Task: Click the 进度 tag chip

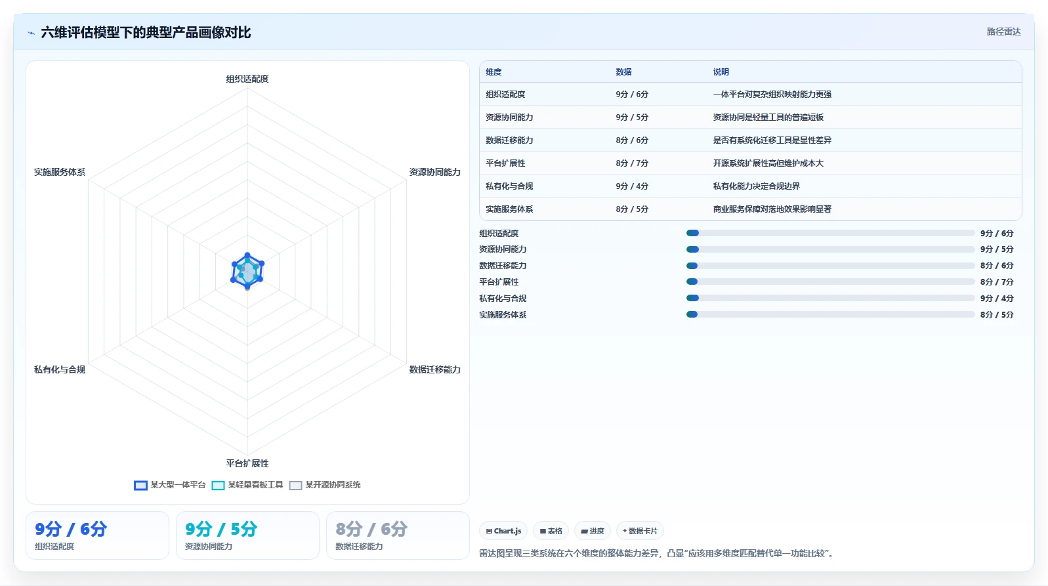Action: tap(593, 531)
